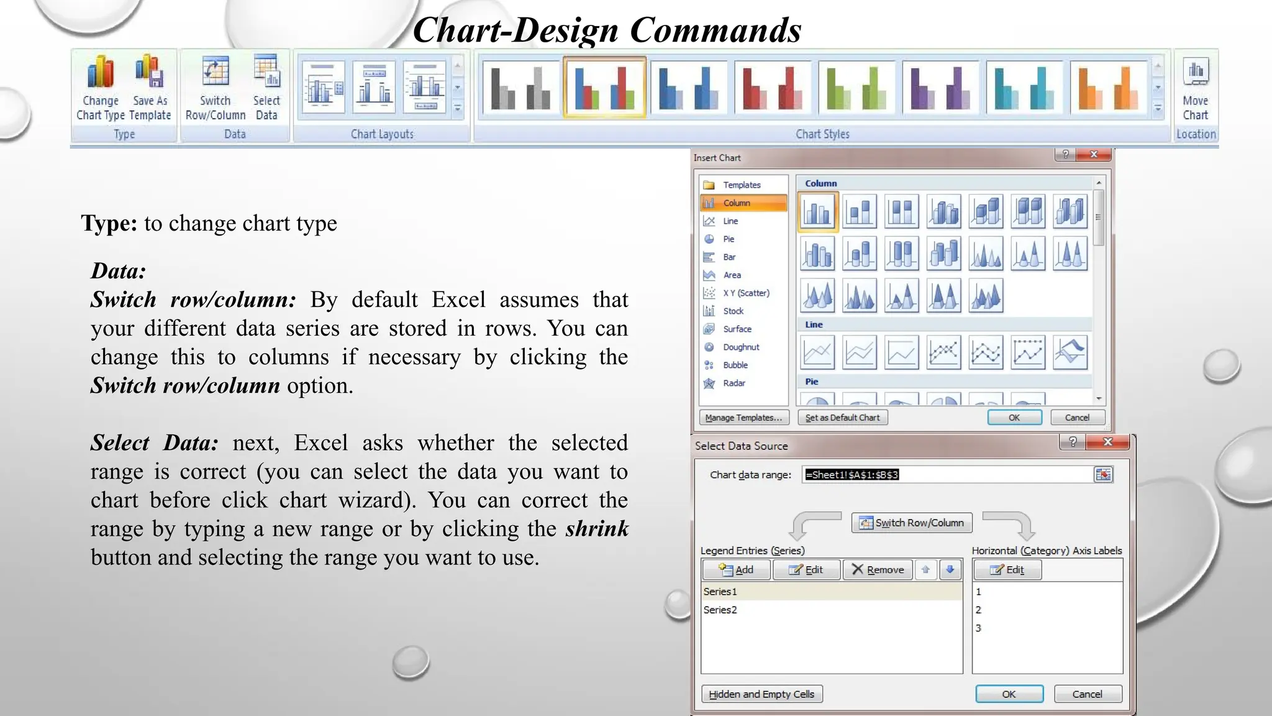1272x716 pixels.
Task: Select Bubble chart category
Action: (x=743, y=365)
